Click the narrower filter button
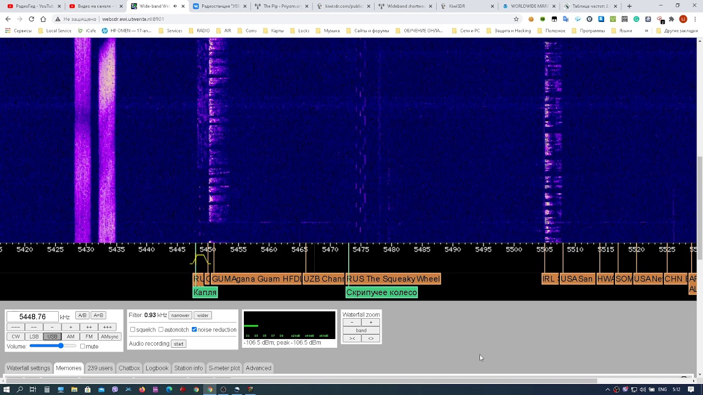The height and width of the screenshot is (395, 703). (x=180, y=315)
